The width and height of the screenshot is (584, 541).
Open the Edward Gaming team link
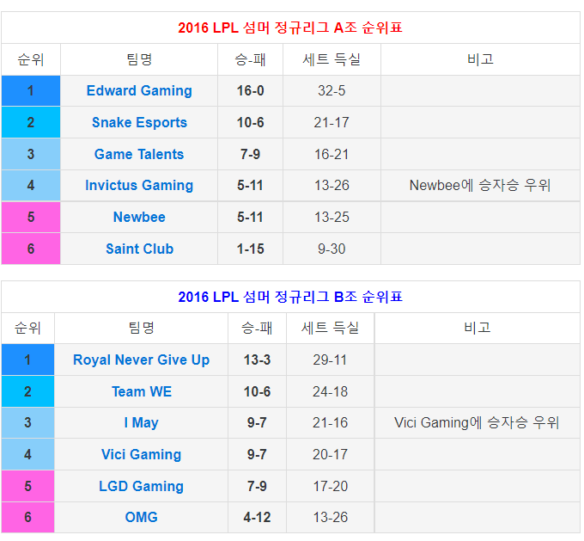pos(139,90)
